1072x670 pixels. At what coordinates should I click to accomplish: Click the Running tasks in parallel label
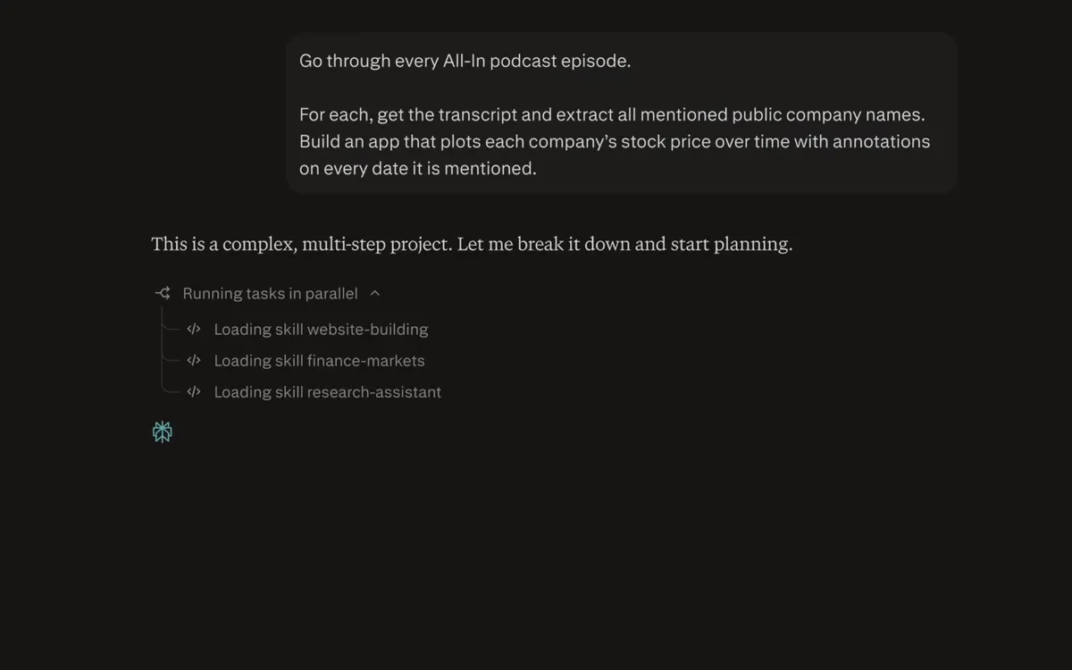point(270,293)
